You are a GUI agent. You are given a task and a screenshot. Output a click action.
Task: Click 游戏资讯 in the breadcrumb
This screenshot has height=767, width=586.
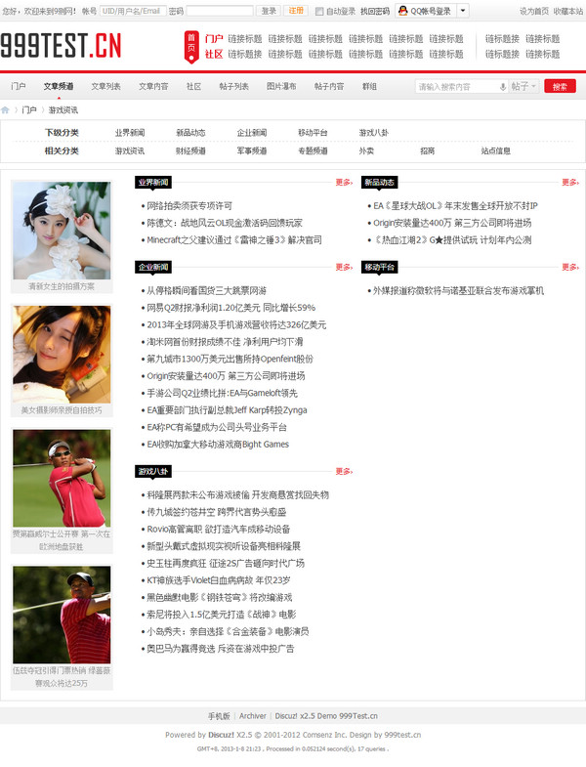[63, 110]
